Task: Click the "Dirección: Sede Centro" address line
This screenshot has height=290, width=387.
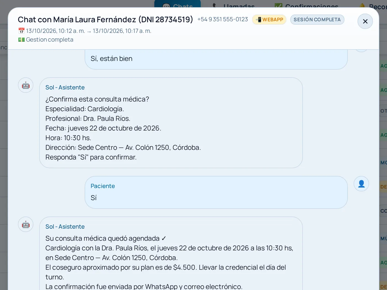Action: pyautogui.click(x=123, y=147)
